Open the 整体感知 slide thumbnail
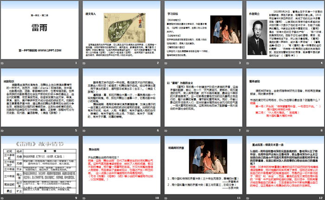The height and width of the screenshot is (200, 325). click(283, 100)
